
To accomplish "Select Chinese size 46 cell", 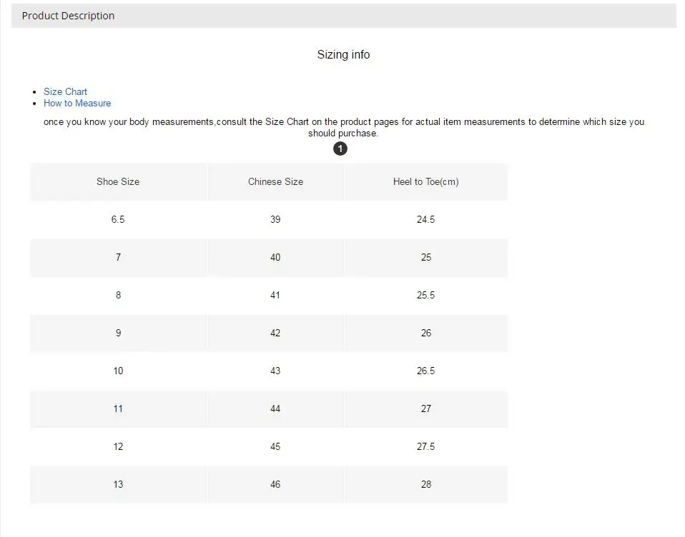I will [x=275, y=484].
